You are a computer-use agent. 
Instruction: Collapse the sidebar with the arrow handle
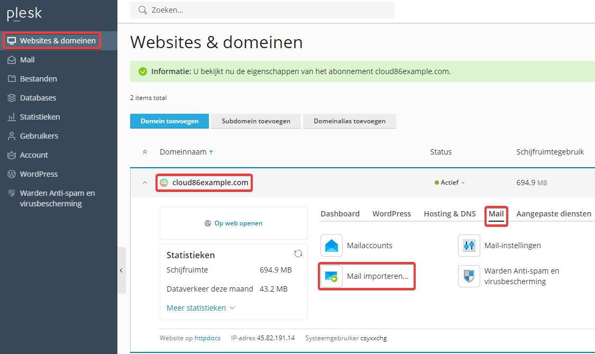click(x=121, y=270)
